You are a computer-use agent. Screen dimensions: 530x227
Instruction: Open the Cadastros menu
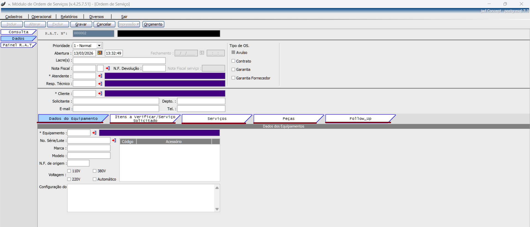14,17
